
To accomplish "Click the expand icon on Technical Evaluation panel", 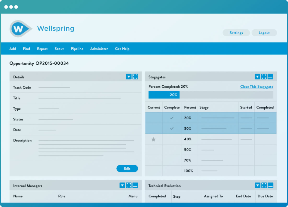I will (264, 185).
